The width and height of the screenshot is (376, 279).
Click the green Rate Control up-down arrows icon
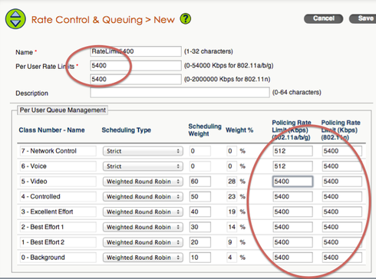[15, 19]
